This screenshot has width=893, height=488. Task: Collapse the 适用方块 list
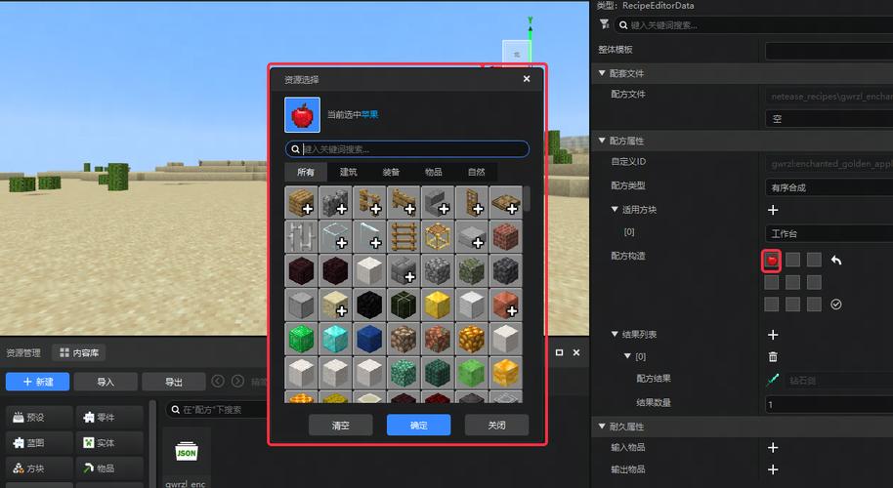point(615,209)
